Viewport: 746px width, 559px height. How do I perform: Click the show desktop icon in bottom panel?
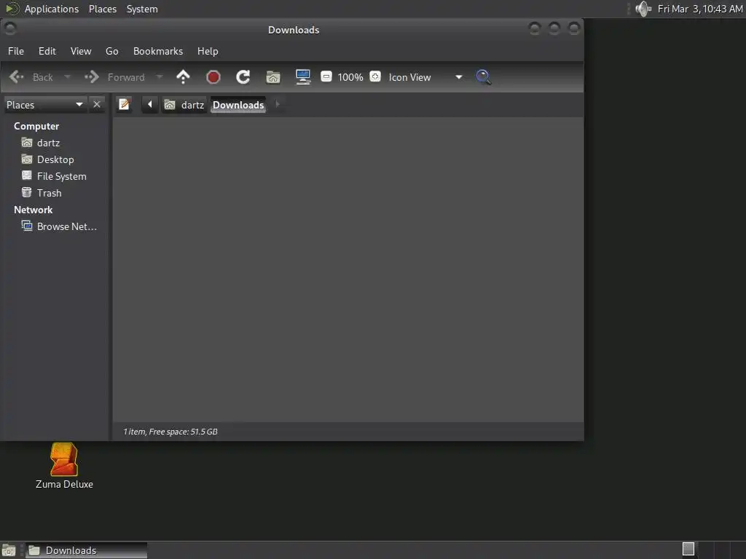(x=9, y=550)
